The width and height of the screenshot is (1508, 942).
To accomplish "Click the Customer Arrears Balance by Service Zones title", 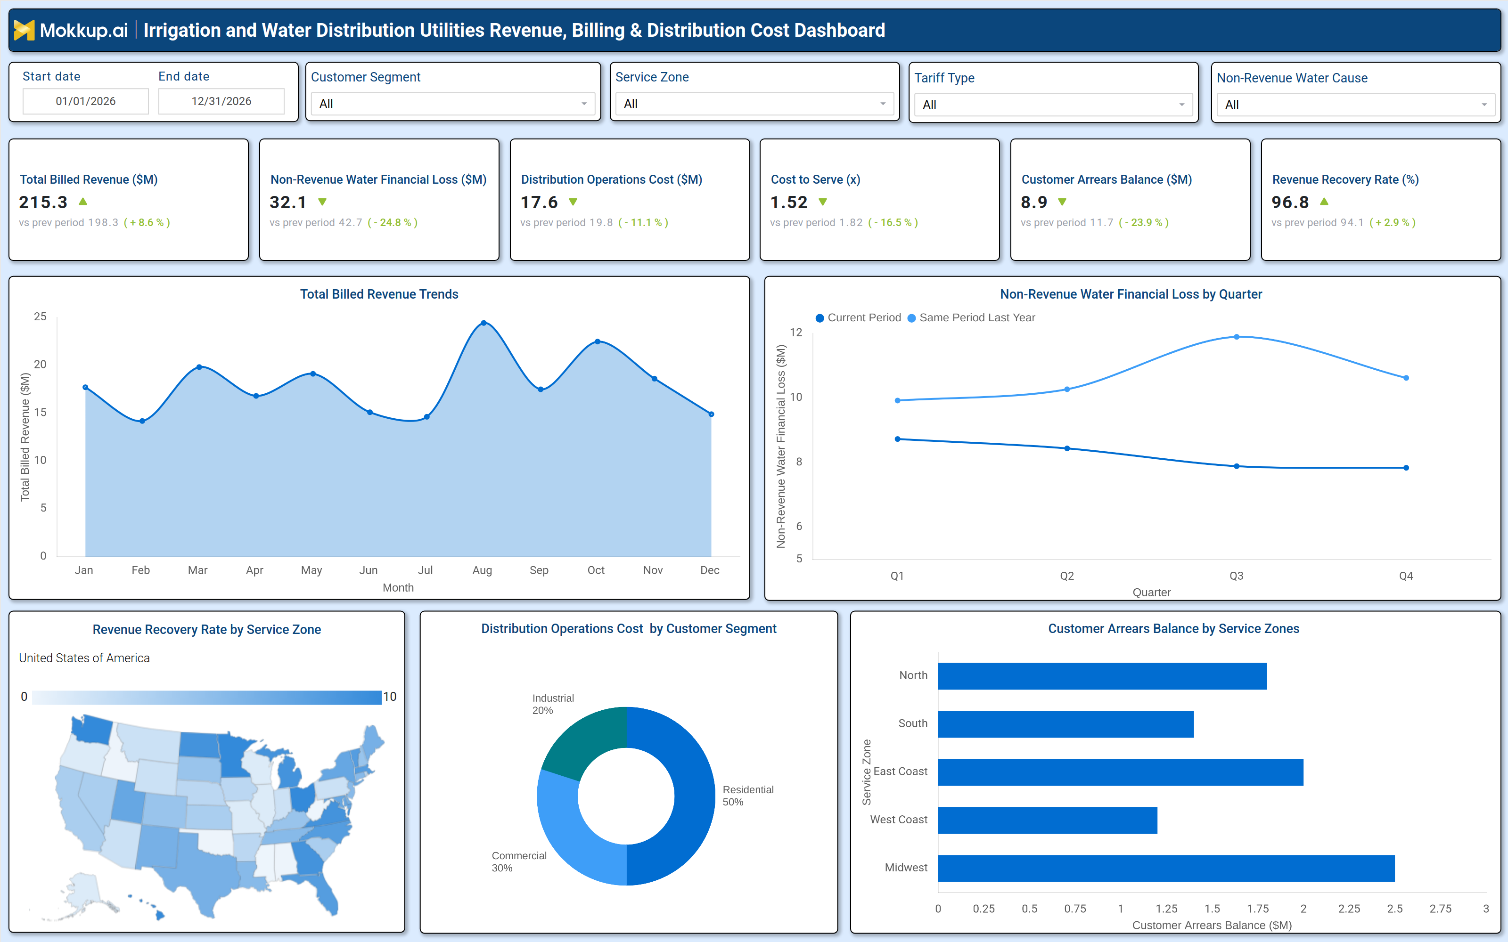I will (1173, 629).
